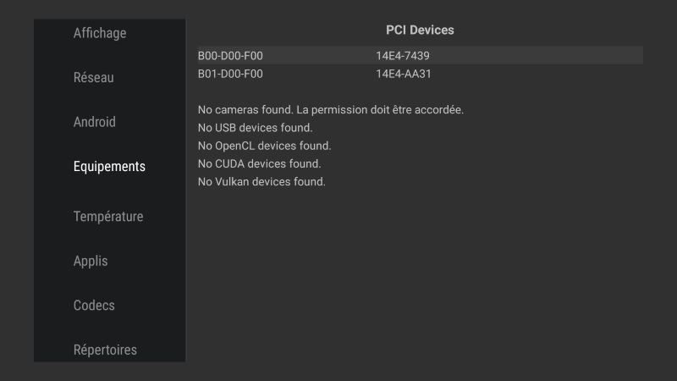
Task: Click the B00-D00-F00 bus address label
Action: (230, 56)
